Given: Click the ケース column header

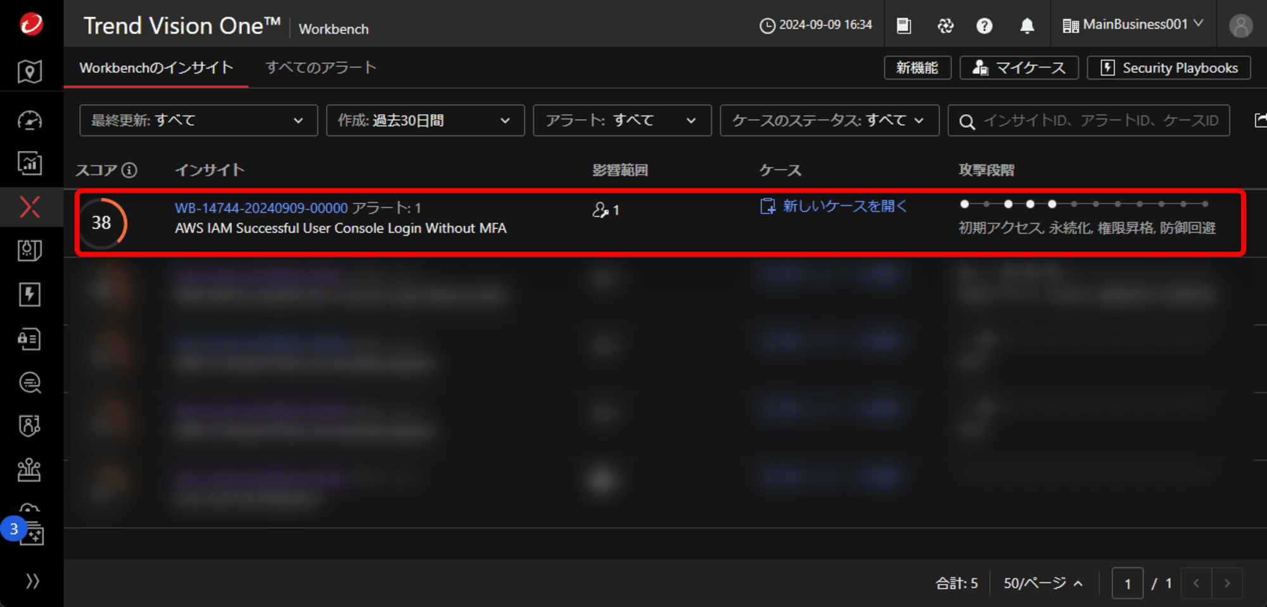Looking at the screenshot, I should coord(780,170).
